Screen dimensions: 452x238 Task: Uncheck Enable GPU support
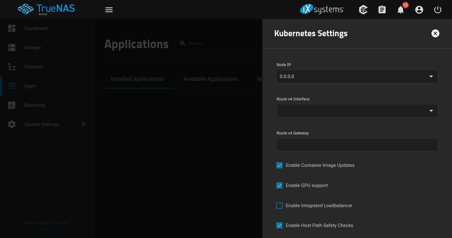tap(279, 185)
